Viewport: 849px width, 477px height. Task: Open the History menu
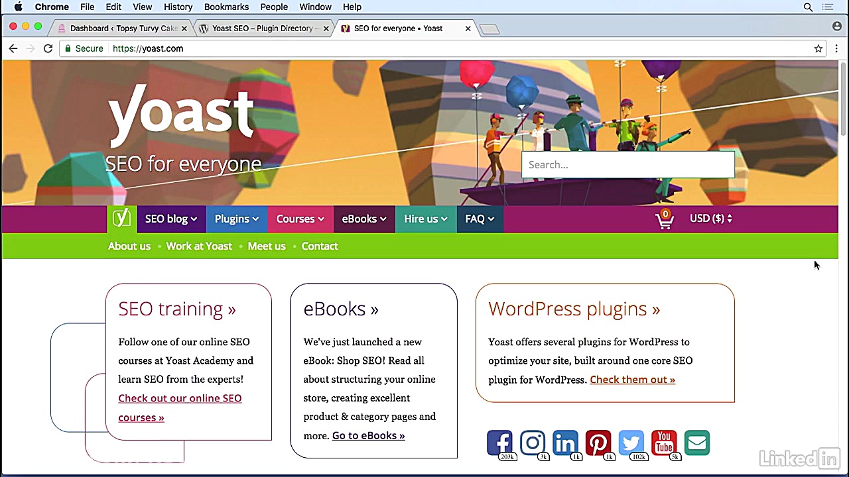tap(178, 7)
